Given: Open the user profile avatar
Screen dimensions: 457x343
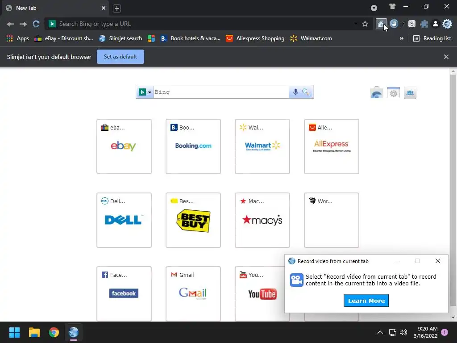Looking at the screenshot, I should [435, 24].
